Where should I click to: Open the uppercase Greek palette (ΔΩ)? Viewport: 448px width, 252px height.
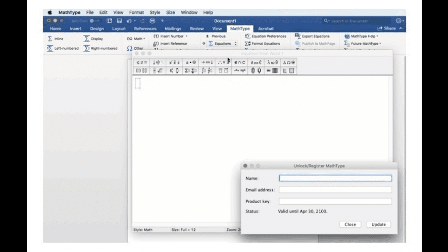coord(289,62)
